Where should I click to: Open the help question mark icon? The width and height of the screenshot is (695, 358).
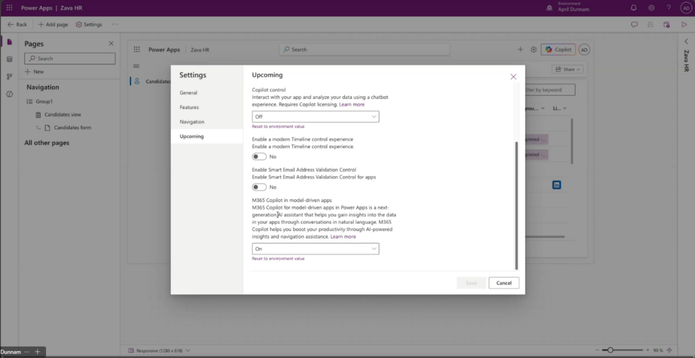pyautogui.click(x=669, y=7)
